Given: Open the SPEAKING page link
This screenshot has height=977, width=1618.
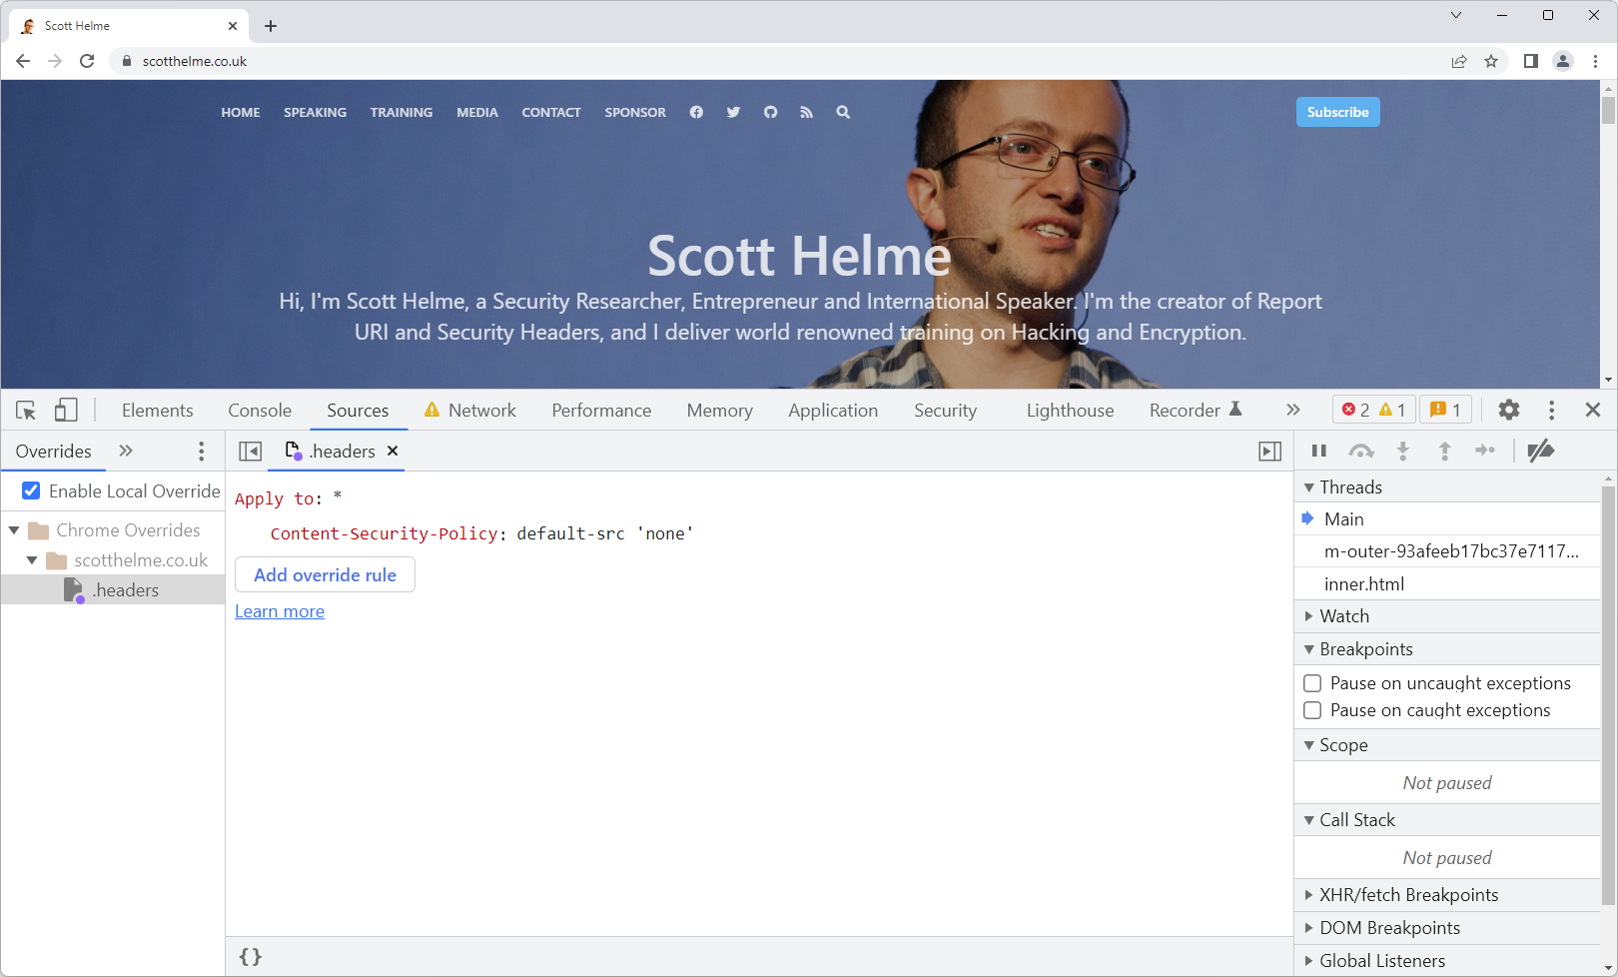Looking at the screenshot, I should click(x=316, y=112).
